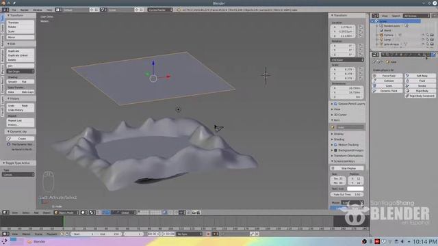Click the Camera object icon in outliner
The height and width of the screenshot is (246, 438).
[x=381, y=35]
